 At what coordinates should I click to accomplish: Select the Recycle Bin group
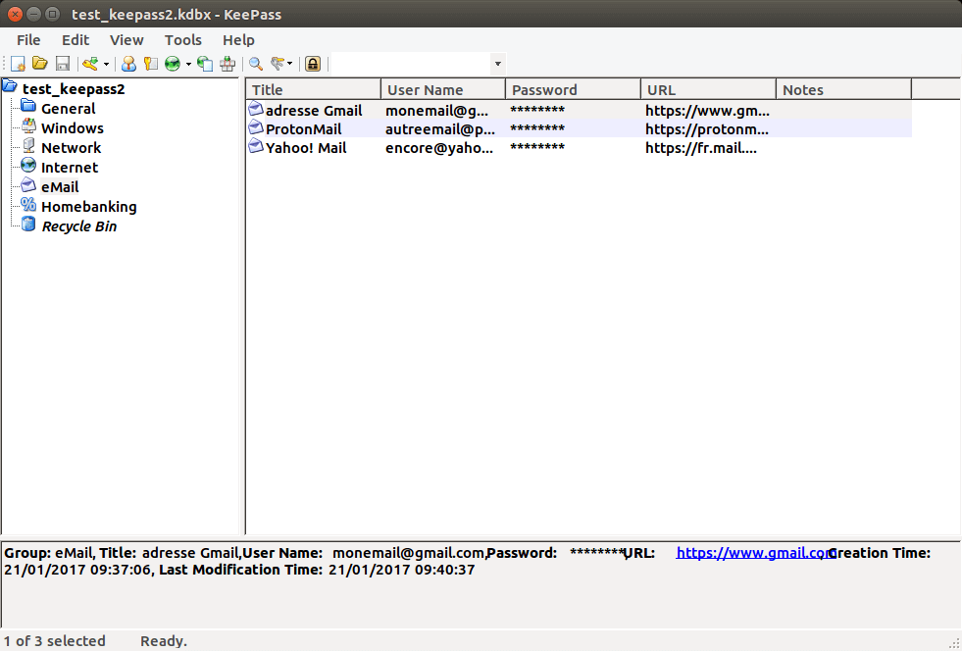[79, 226]
